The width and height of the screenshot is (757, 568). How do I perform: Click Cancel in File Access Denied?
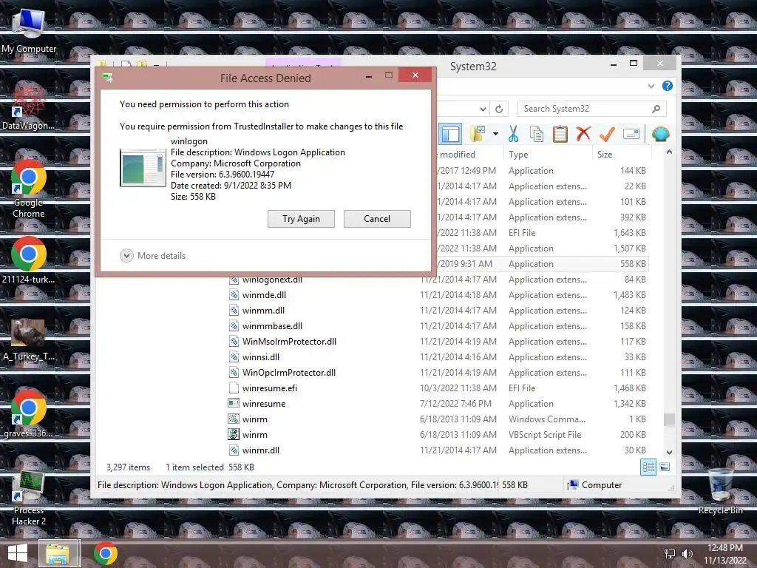(377, 219)
